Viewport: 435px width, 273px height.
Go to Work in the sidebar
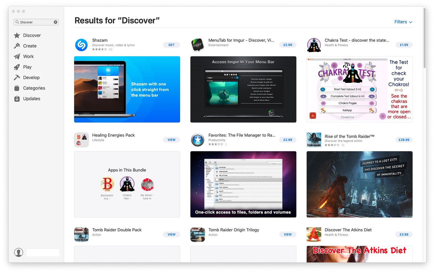28,57
